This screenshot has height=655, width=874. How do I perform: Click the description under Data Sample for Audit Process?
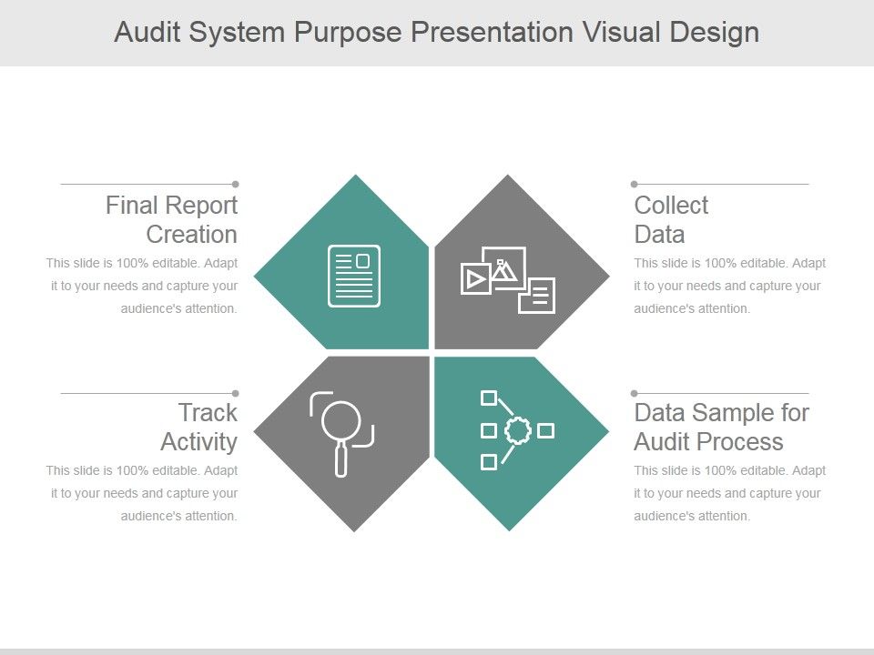729,493
